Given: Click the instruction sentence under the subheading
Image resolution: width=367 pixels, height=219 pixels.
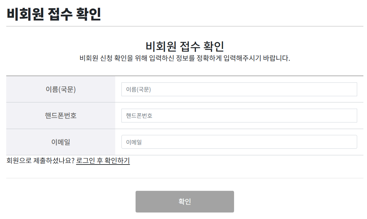Looking at the screenshot, I should click(x=184, y=59).
